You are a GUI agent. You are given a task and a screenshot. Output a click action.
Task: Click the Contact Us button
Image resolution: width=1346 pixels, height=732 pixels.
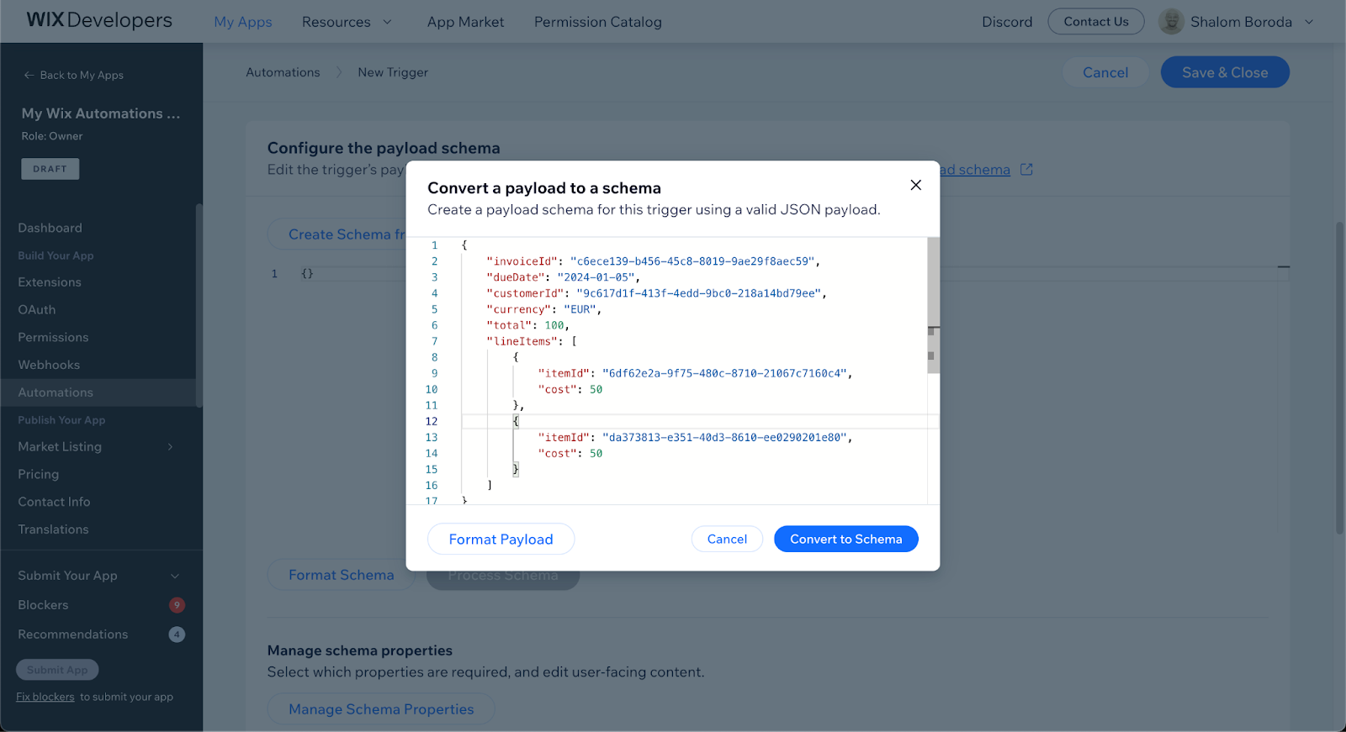pyautogui.click(x=1096, y=22)
